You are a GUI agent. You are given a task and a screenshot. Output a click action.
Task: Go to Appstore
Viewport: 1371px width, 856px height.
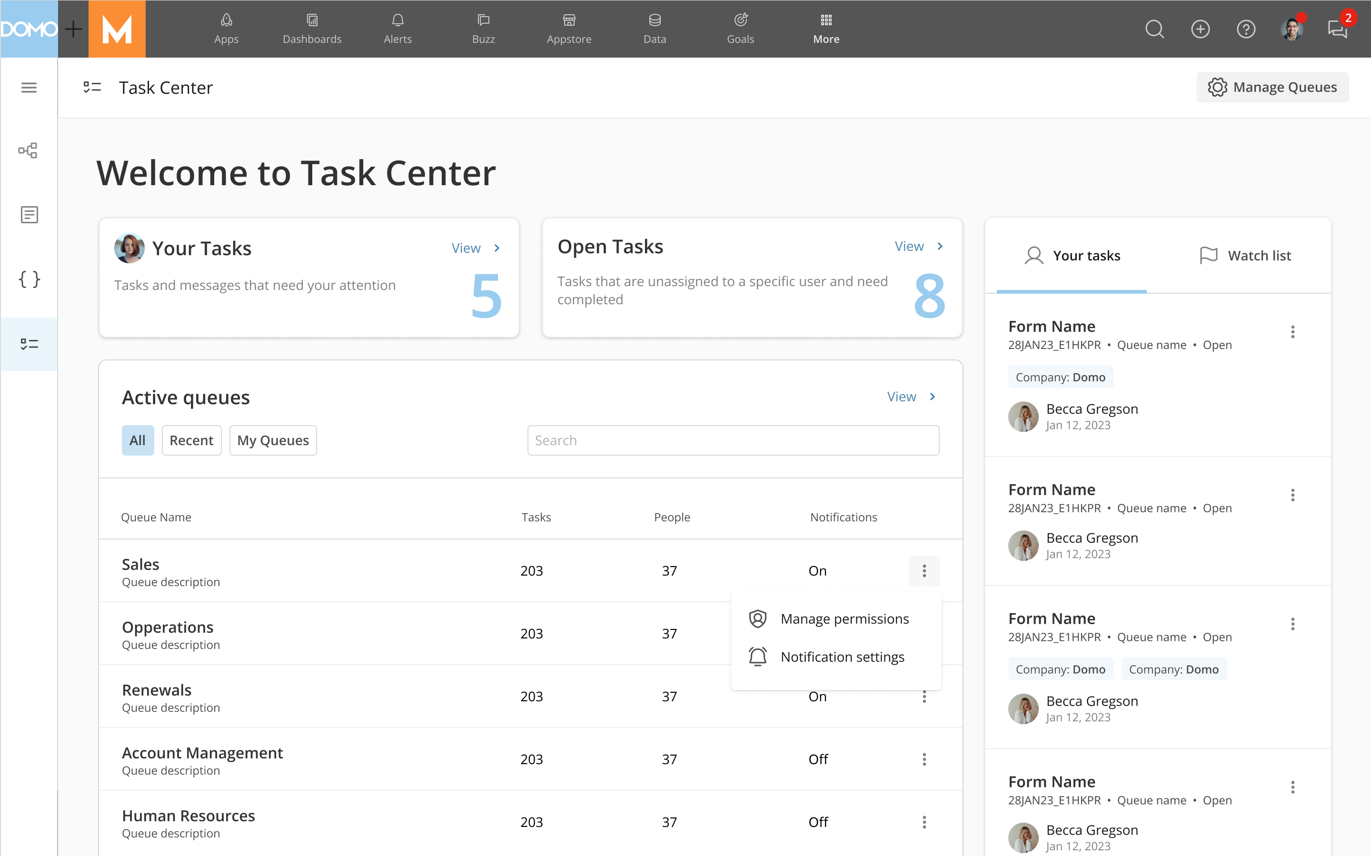569,29
